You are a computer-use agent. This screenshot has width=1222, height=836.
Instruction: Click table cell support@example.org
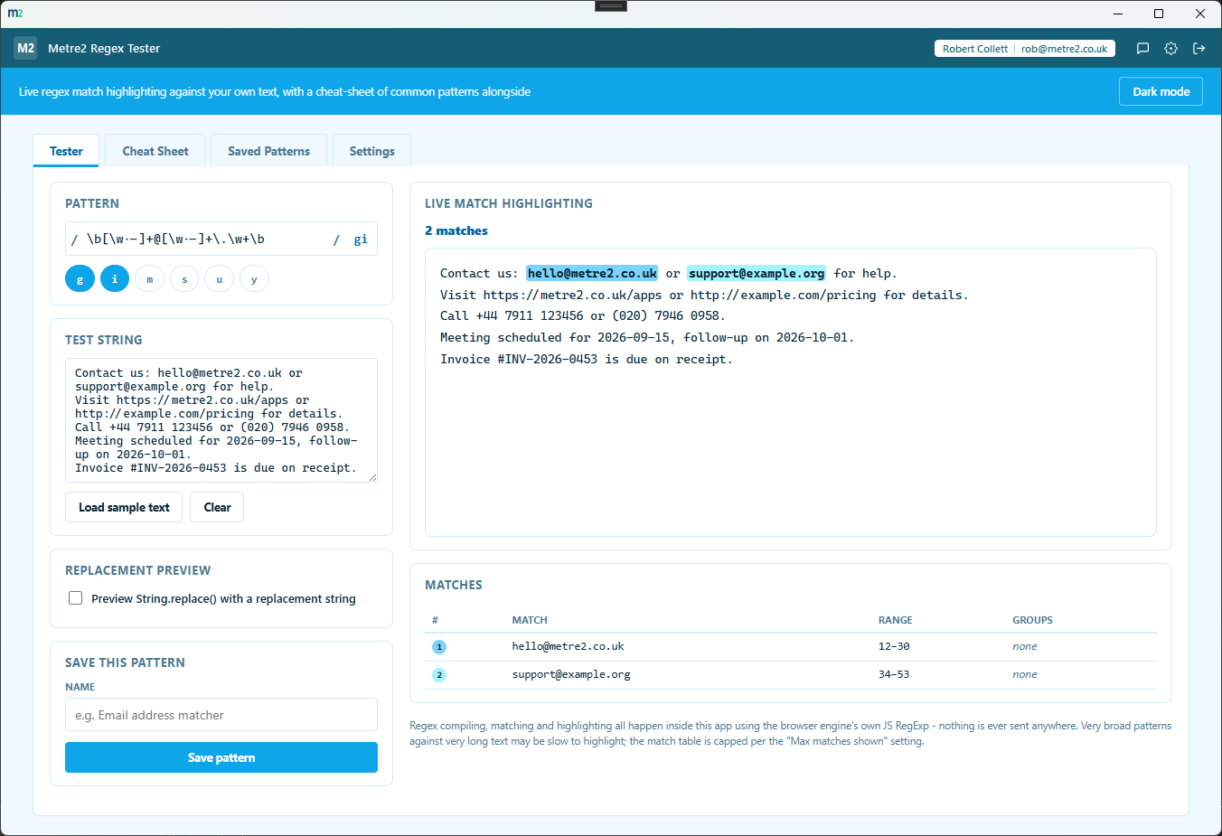pos(571,674)
